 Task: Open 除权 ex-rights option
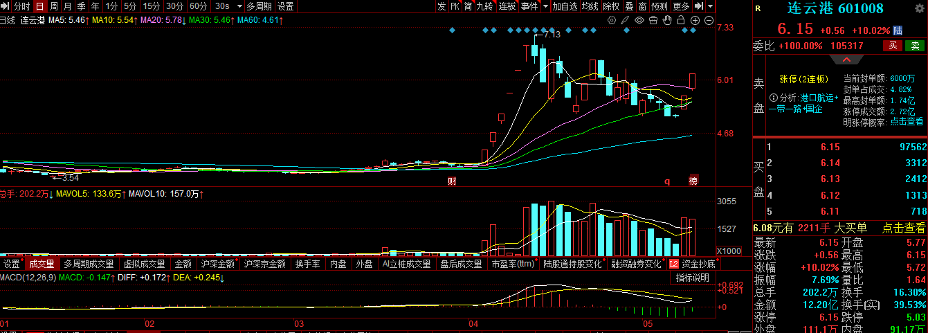point(612,6)
